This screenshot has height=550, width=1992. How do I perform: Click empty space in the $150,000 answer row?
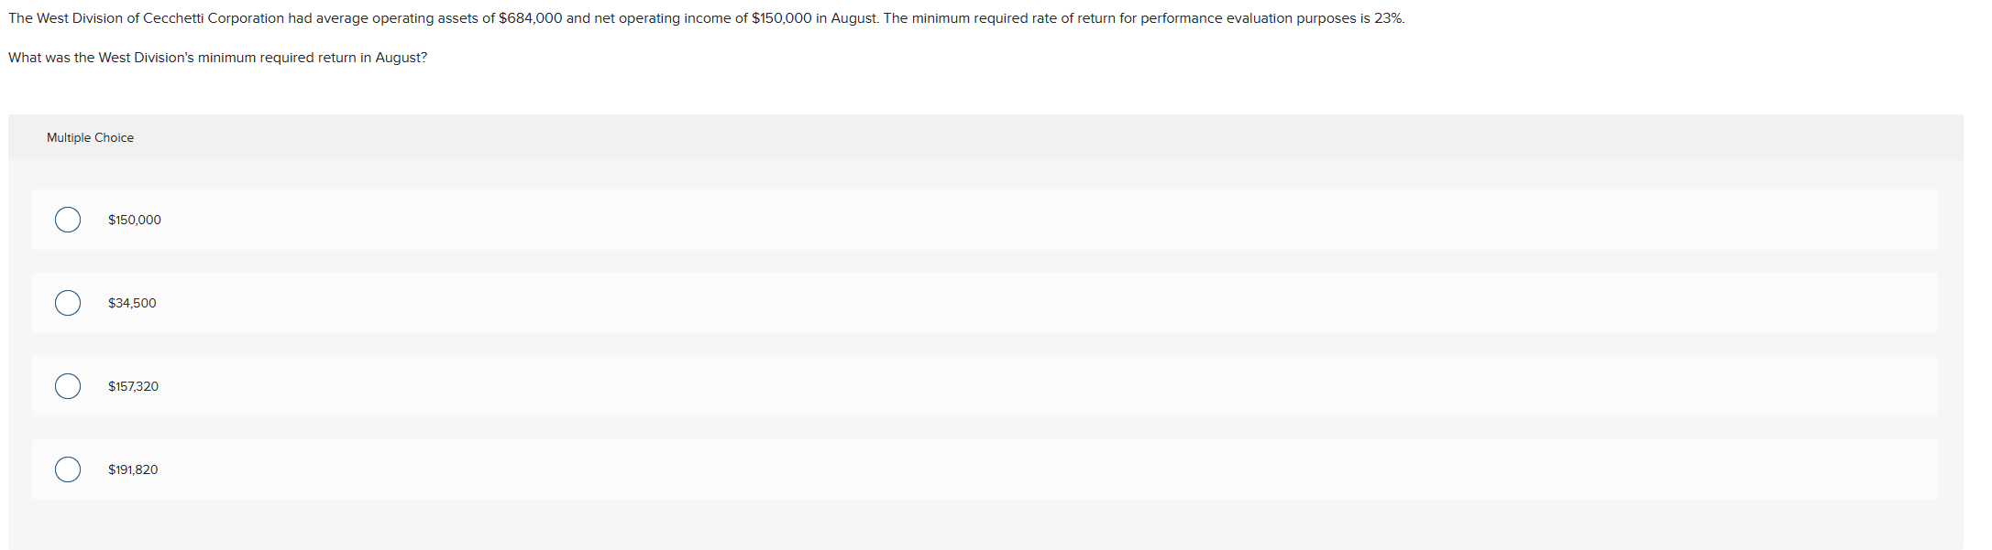(x=1008, y=220)
